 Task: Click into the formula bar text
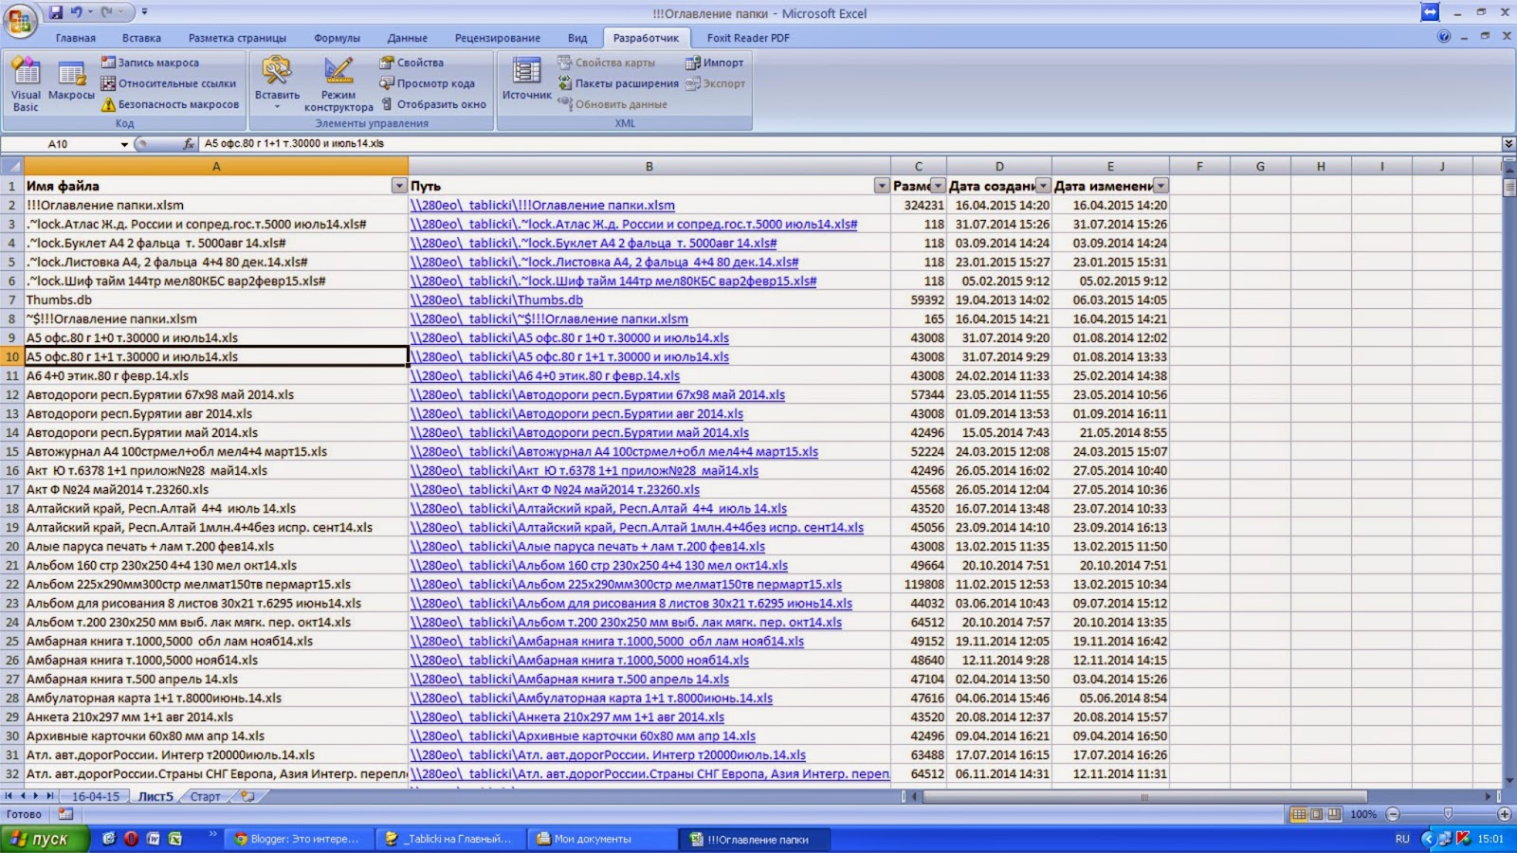(849, 144)
